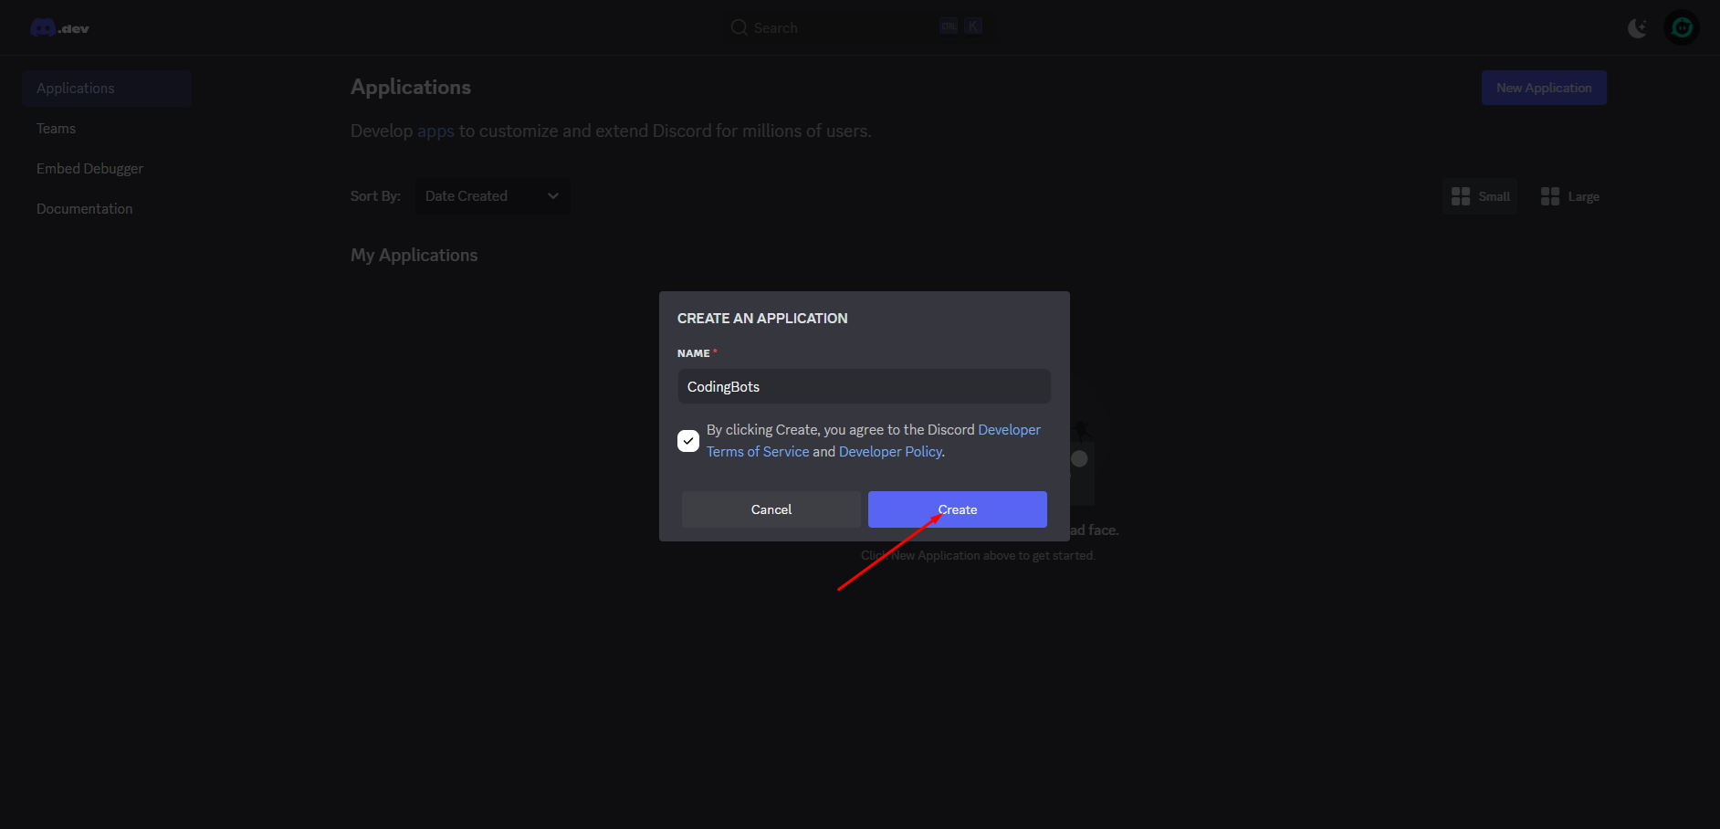Click the Applications page heading
Screen dimensions: 1720x829
tap(411, 88)
